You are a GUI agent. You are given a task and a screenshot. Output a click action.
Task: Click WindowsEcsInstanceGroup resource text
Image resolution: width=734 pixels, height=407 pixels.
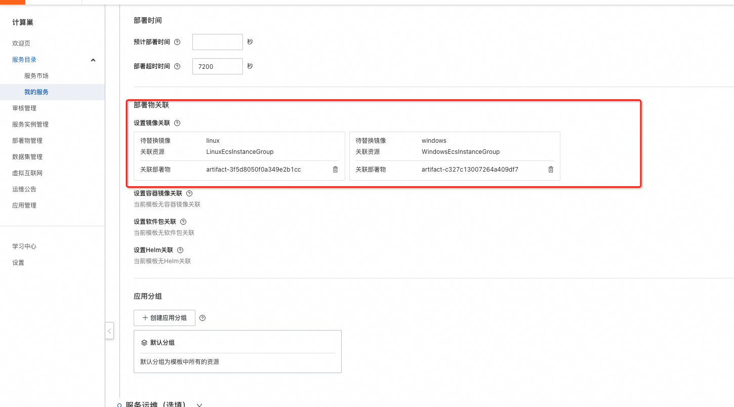pos(461,152)
